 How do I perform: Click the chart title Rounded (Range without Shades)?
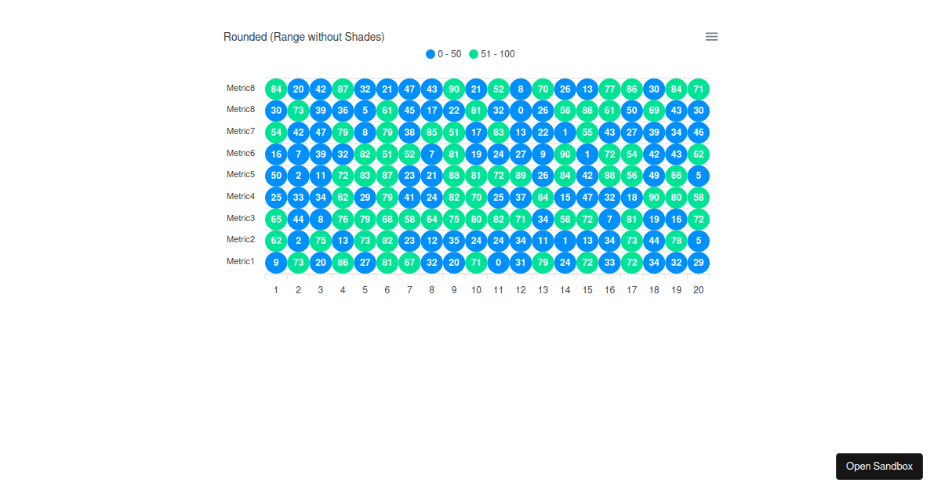pyautogui.click(x=304, y=36)
